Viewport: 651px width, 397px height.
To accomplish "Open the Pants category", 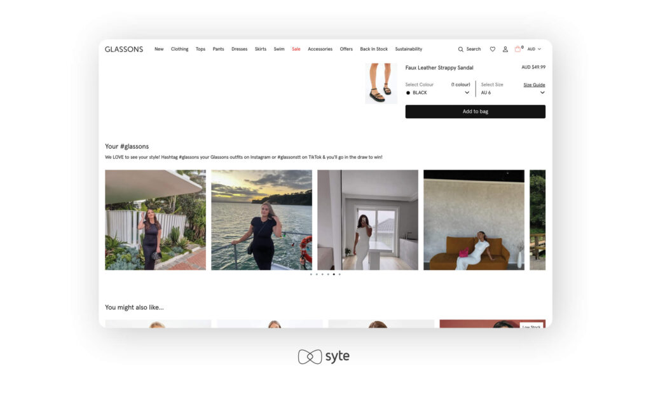I will click(x=219, y=49).
